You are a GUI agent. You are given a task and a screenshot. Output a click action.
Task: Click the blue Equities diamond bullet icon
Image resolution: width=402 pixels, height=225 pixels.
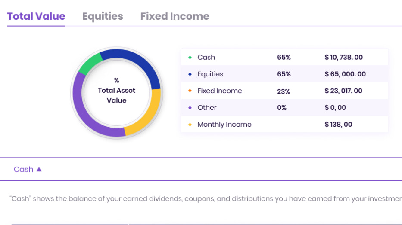[x=190, y=74]
